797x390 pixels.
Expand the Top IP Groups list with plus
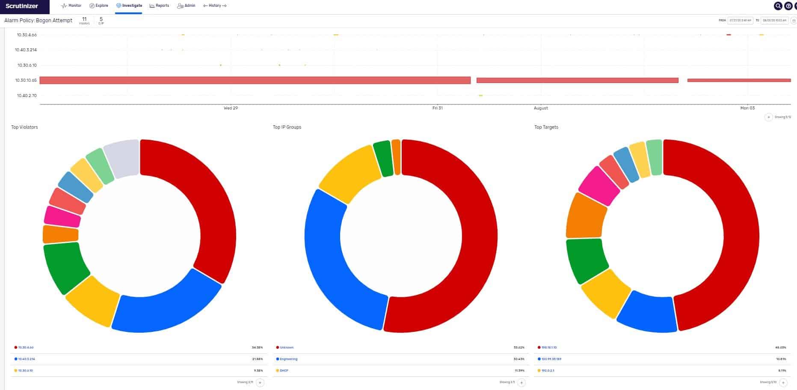tap(521, 383)
